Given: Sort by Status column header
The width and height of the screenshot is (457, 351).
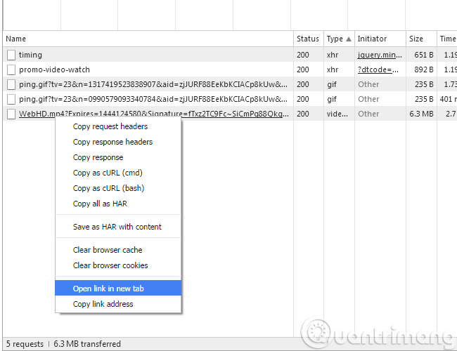Looking at the screenshot, I should click(307, 39).
